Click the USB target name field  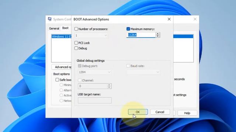95,100
